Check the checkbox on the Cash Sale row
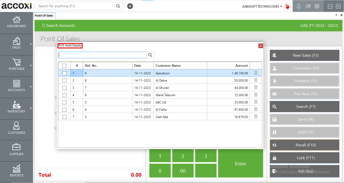 (64, 116)
